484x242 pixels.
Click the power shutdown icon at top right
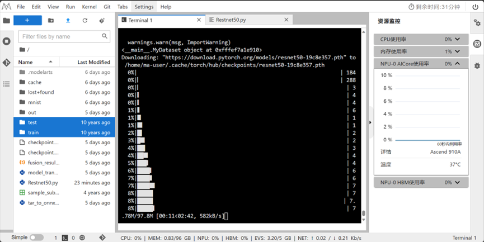point(476,7)
